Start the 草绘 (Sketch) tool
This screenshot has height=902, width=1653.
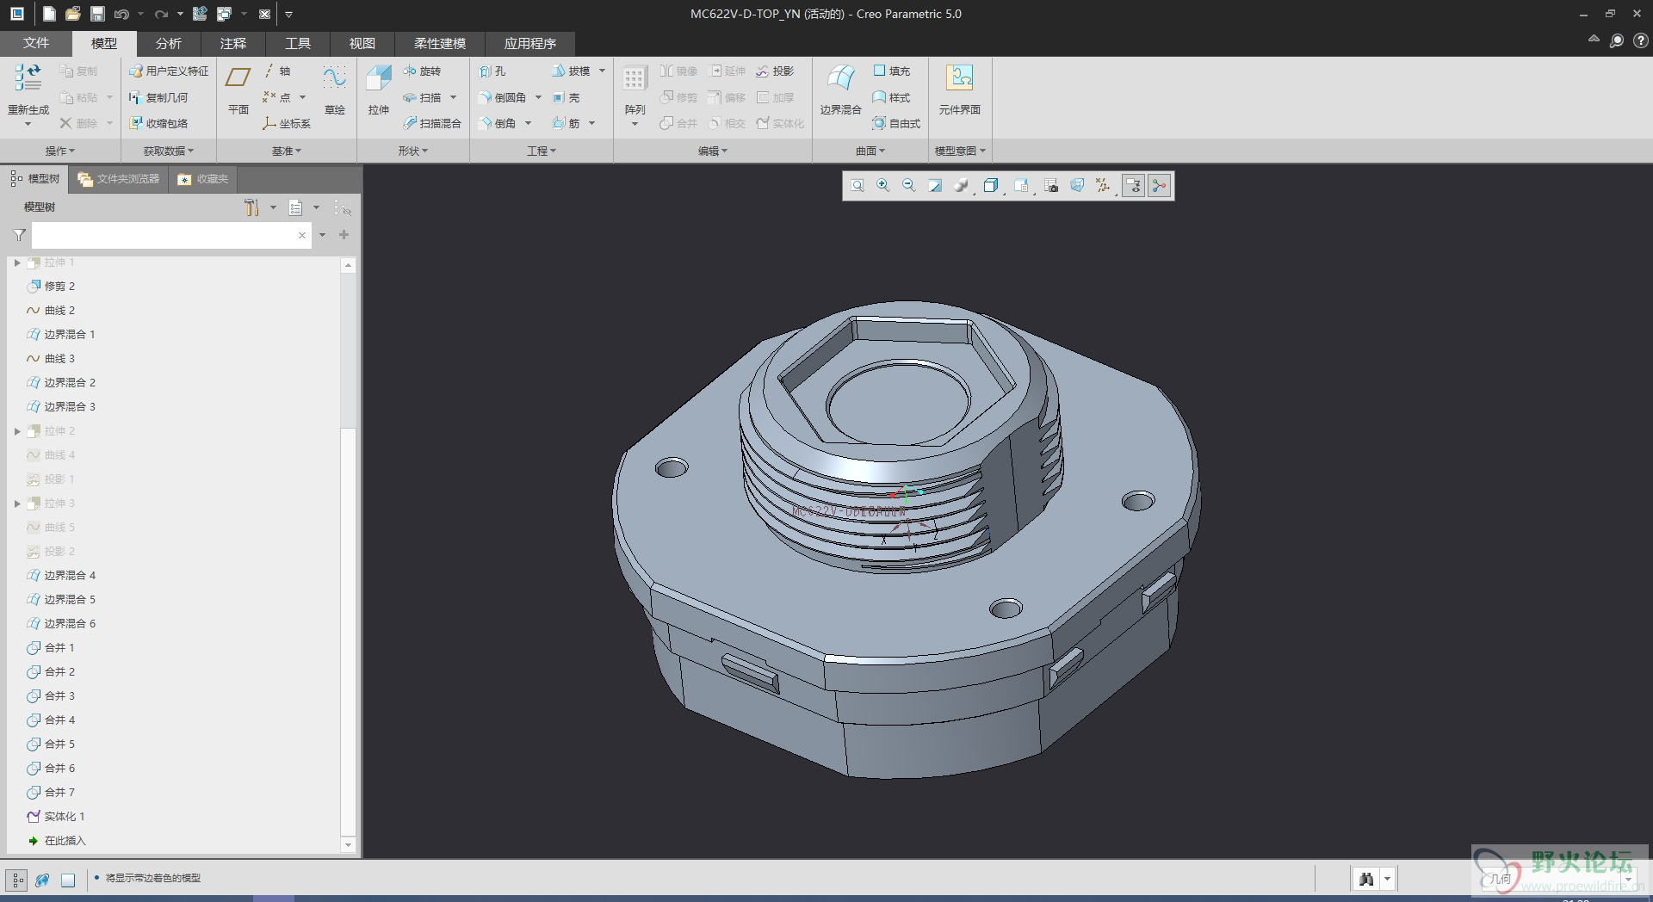pyautogui.click(x=334, y=90)
